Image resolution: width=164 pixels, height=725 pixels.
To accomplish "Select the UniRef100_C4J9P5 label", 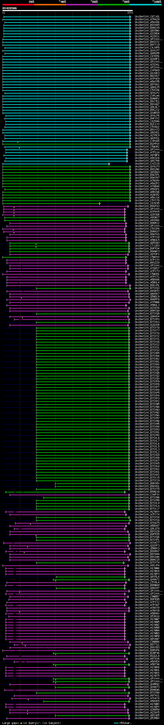I will pos(147,48).
